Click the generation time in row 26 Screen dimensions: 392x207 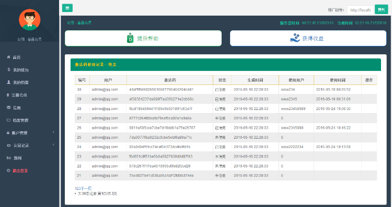pyautogui.click(x=251, y=128)
